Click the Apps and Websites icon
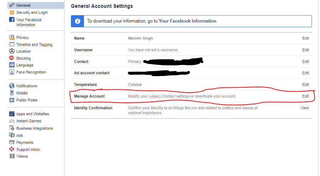The image size is (320, 176). pos(12,114)
